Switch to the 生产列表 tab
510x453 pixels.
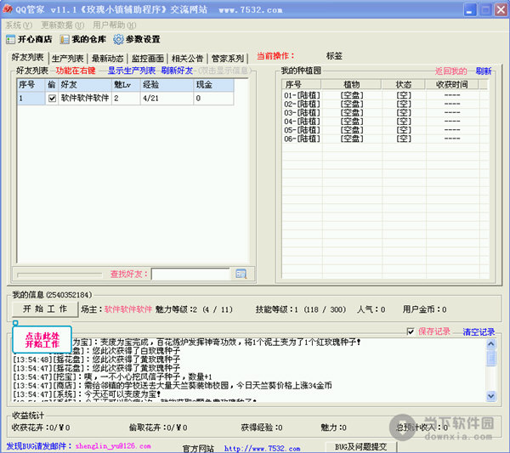pos(68,59)
